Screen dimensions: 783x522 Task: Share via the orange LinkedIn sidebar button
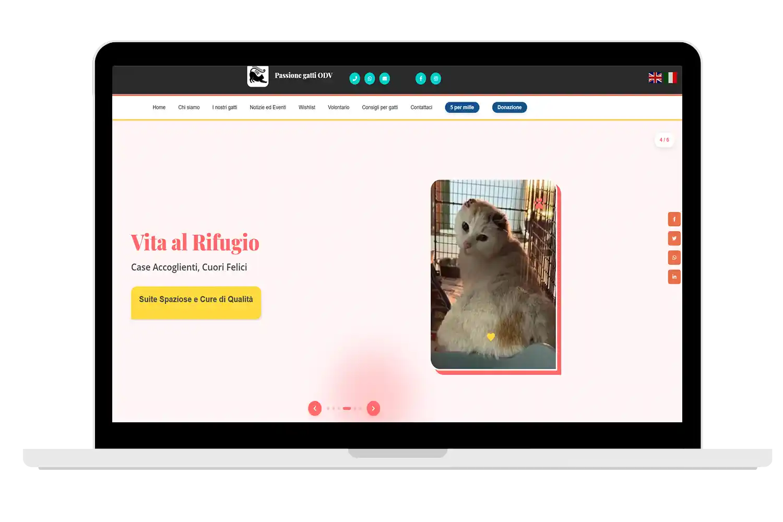[x=674, y=277]
